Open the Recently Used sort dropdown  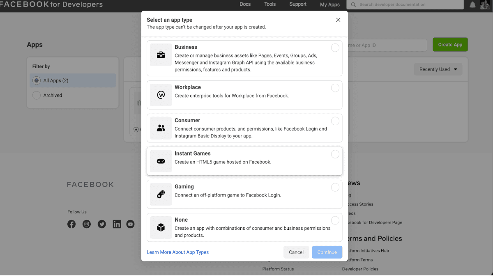pos(438,69)
